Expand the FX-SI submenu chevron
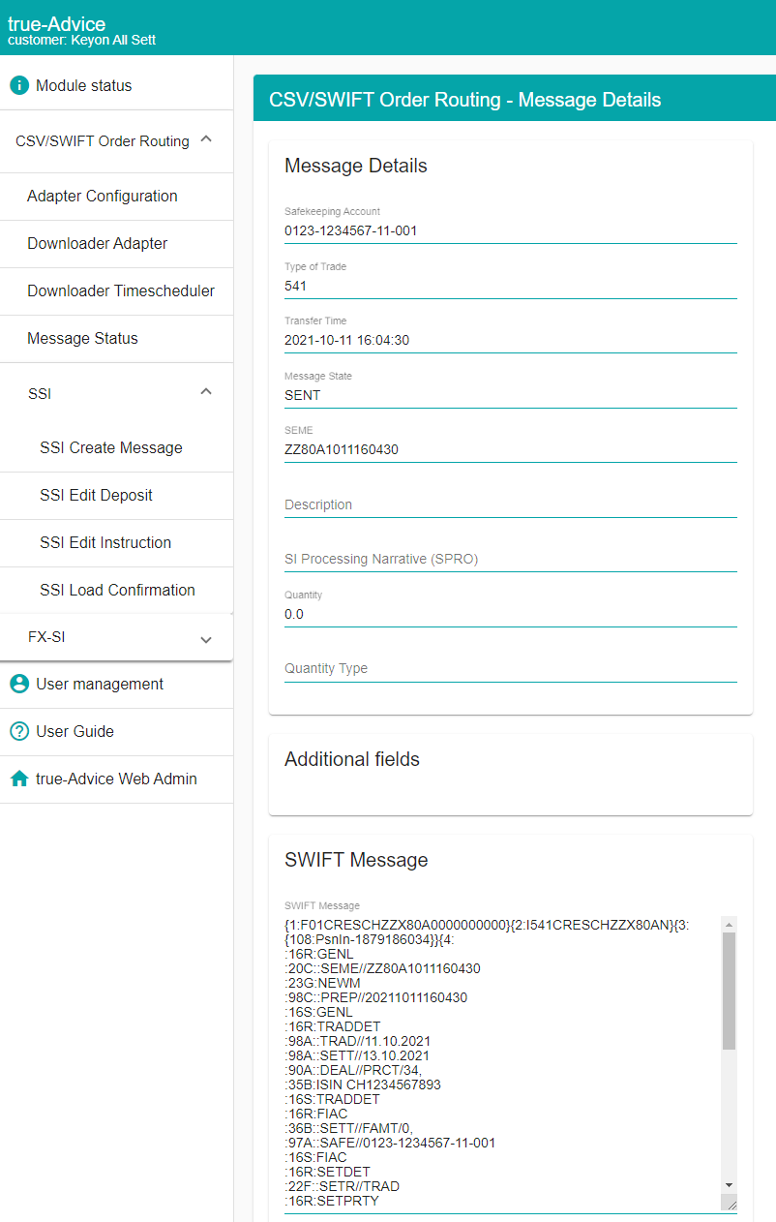The height and width of the screenshot is (1222, 776). click(206, 639)
